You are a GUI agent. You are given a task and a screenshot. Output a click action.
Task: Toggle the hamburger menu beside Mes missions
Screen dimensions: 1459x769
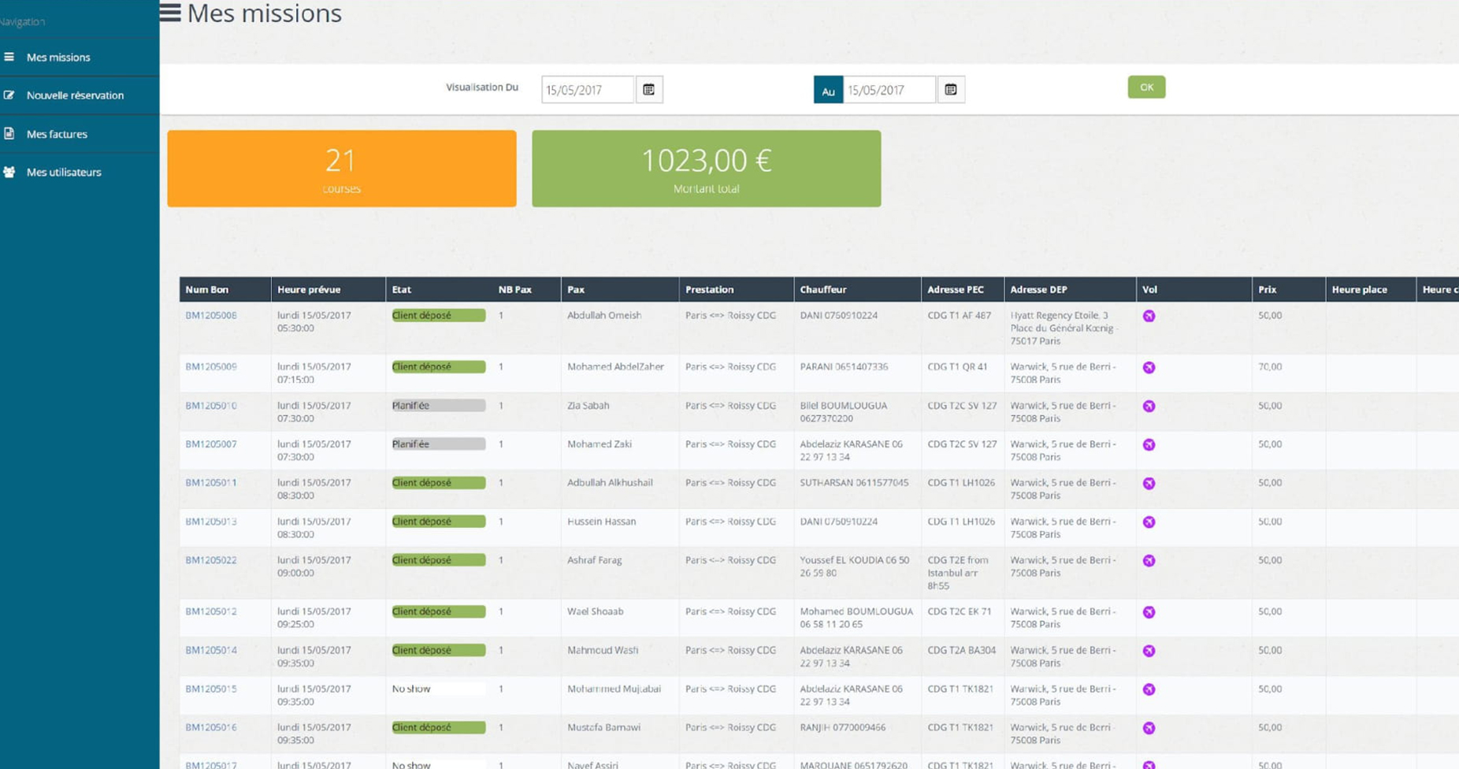170,13
